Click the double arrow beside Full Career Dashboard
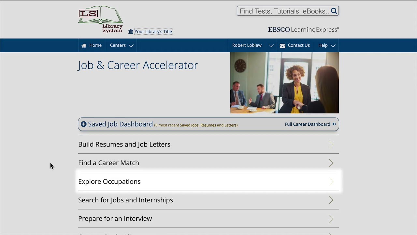This screenshot has width=417, height=235. coord(334,124)
